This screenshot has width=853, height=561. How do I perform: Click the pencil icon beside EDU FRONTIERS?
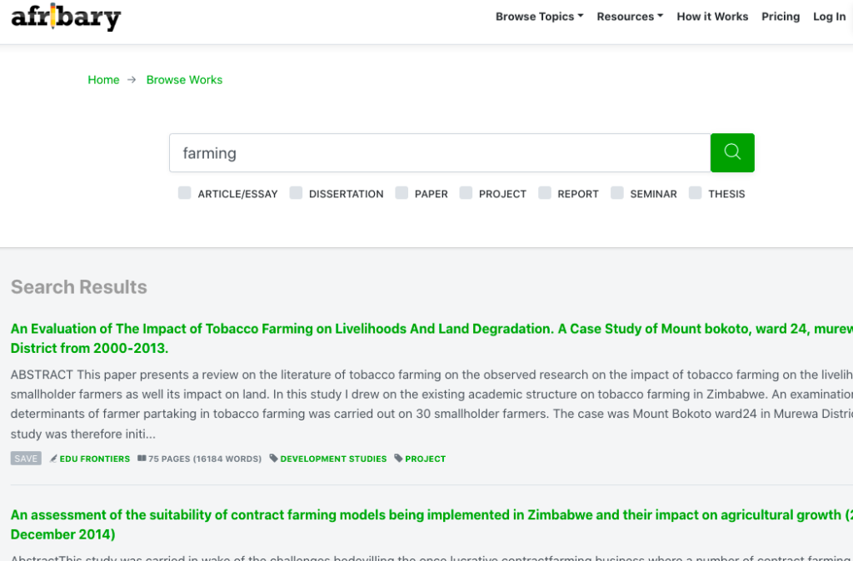[53, 459]
